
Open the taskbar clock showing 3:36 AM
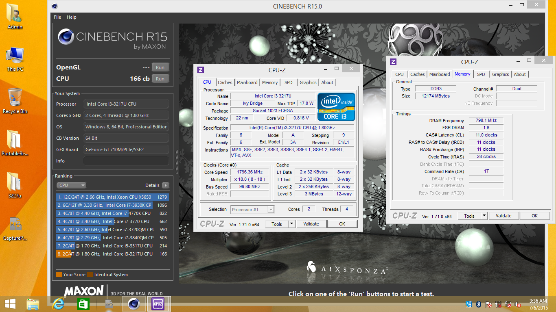pos(538,304)
